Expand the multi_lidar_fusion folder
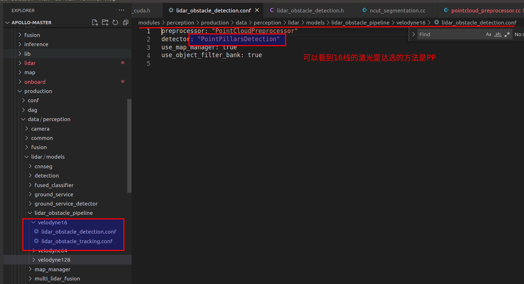The width and height of the screenshot is (524, 284). [68, 279]
